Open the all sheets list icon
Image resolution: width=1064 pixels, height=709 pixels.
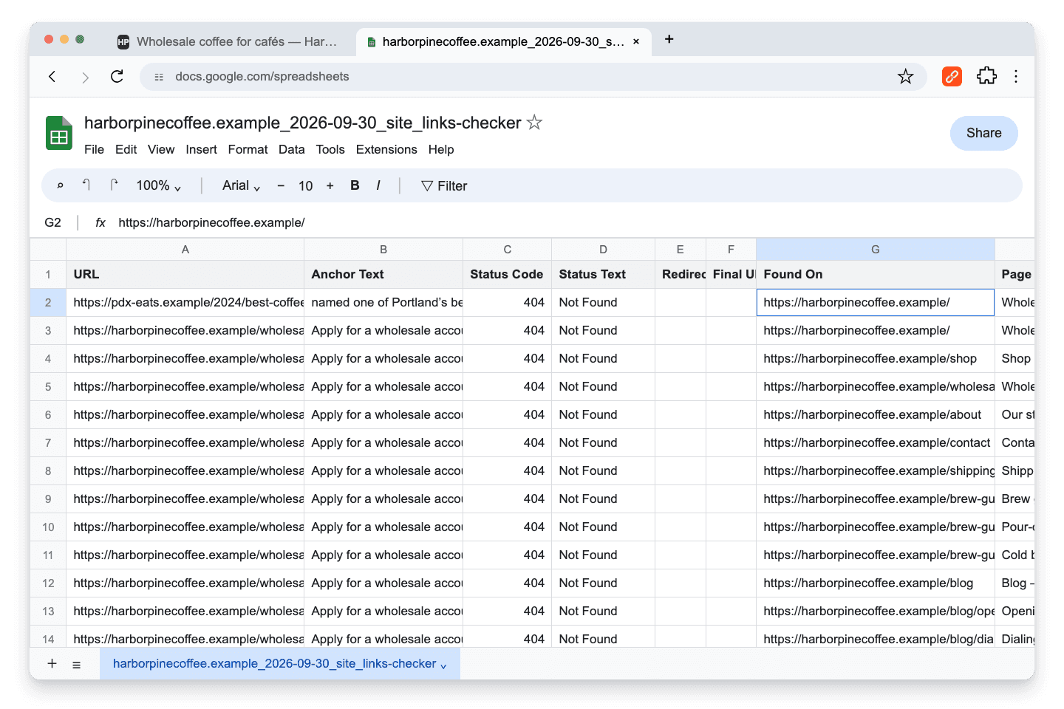click(76, 665)
